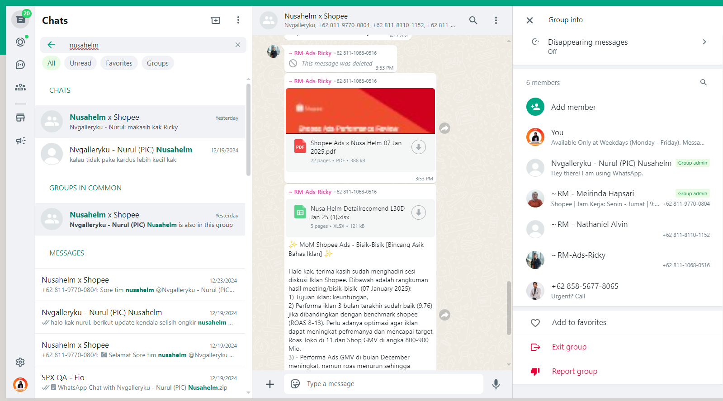723x401 pixels.
Task: Select member RM - Meirinda Hapsari
Action: pyautogui.click(x=618, y=198)
